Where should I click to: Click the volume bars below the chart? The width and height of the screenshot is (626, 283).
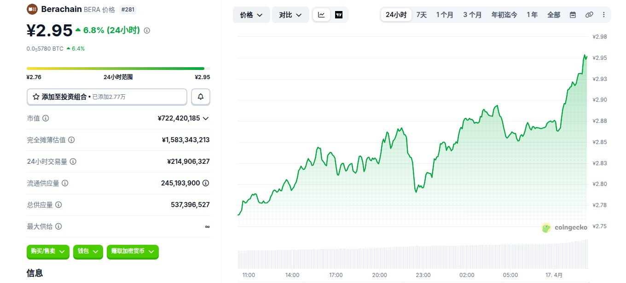(412, 254)
